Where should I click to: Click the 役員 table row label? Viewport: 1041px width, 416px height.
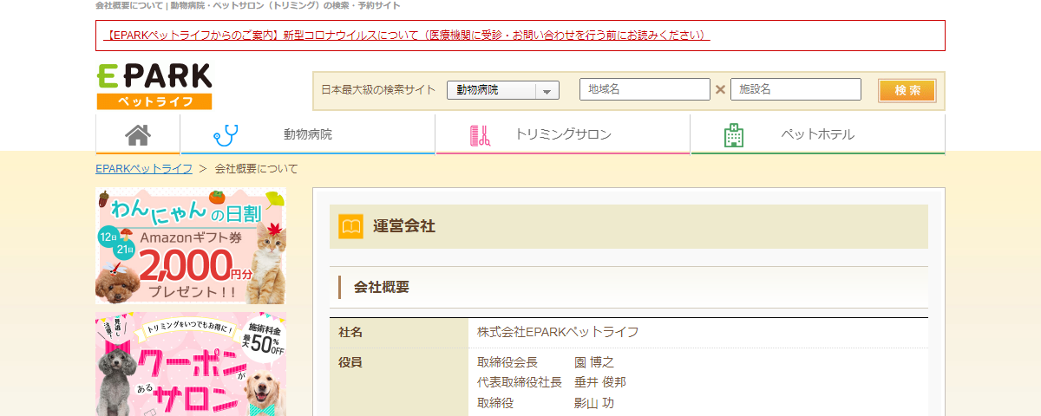tap(350, 361)
